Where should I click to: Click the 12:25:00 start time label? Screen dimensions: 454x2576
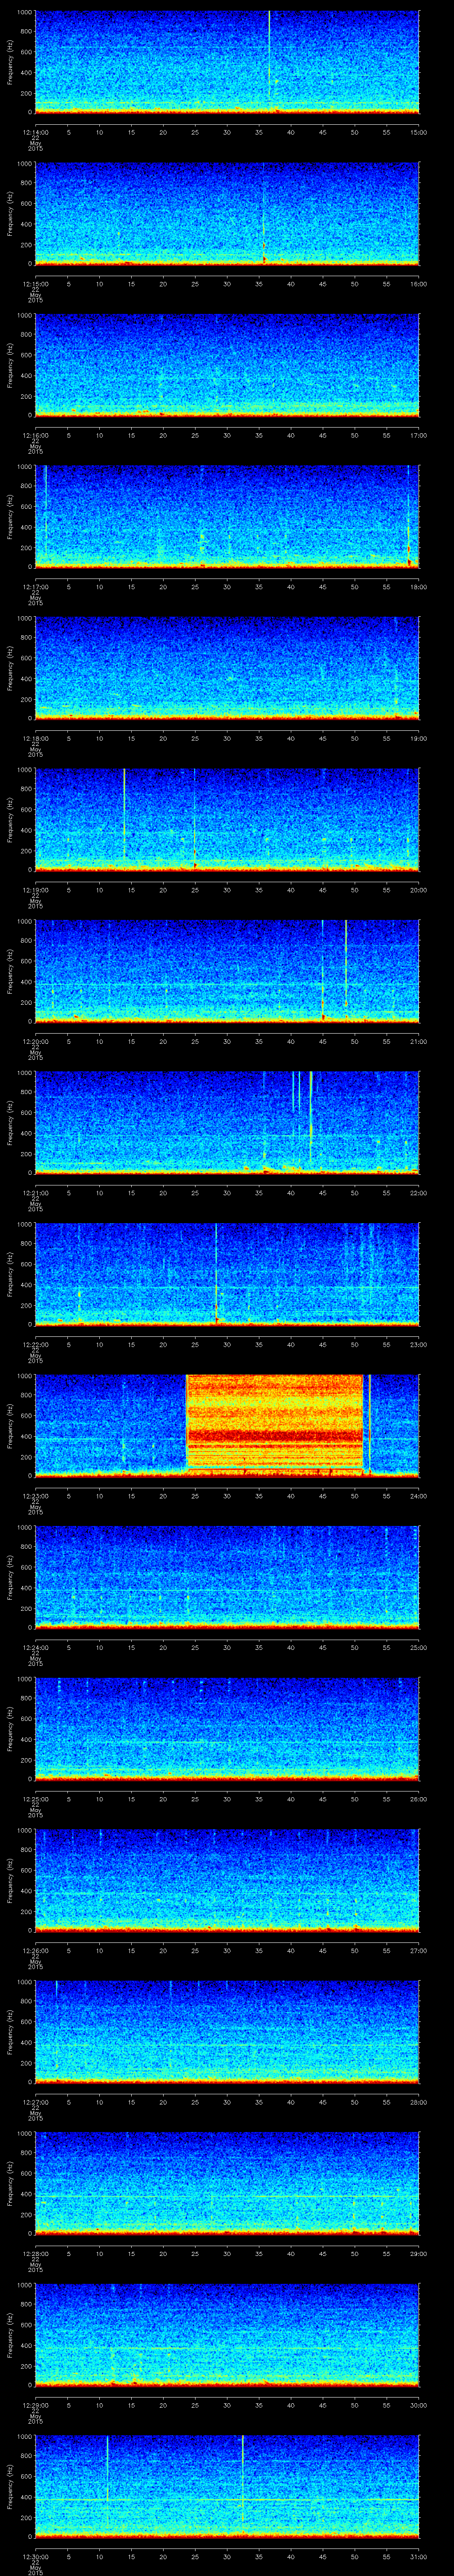35,1798
